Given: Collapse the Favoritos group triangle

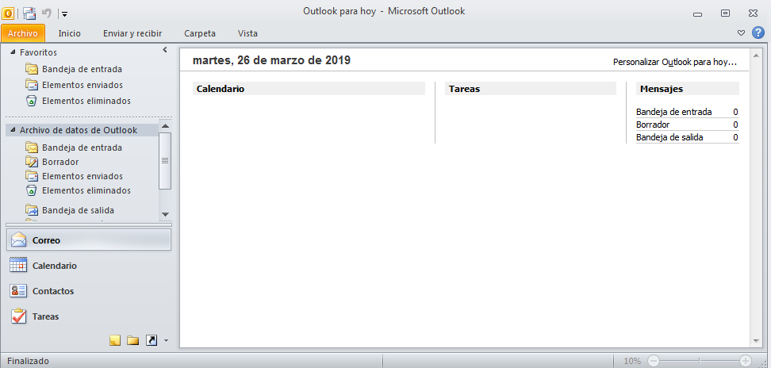Looking at the screenshot, I should click(13, 52).
